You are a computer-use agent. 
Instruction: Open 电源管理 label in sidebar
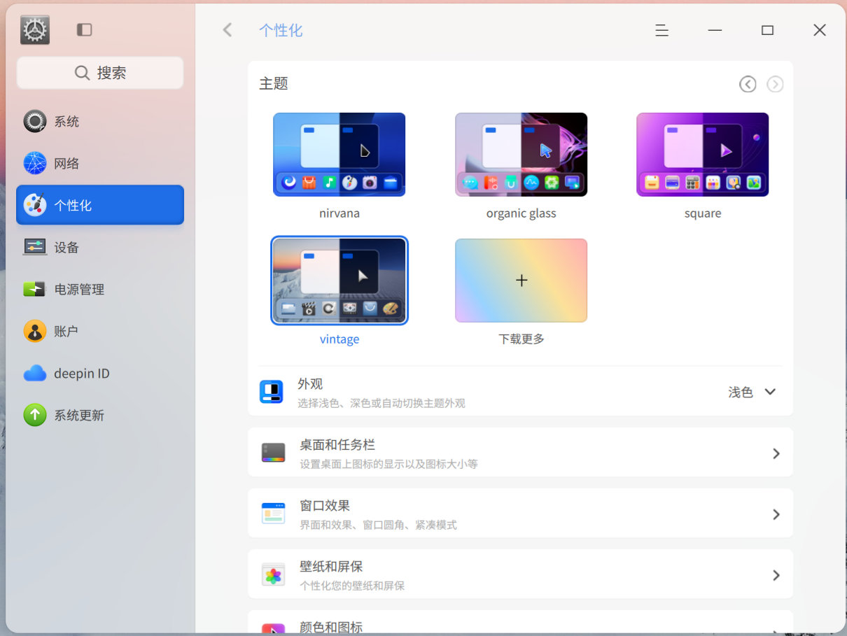tap(79, 289)
